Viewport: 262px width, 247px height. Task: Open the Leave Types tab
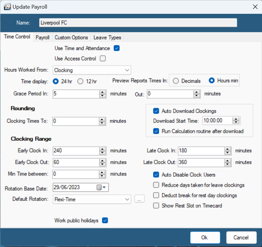click(107, 37)
